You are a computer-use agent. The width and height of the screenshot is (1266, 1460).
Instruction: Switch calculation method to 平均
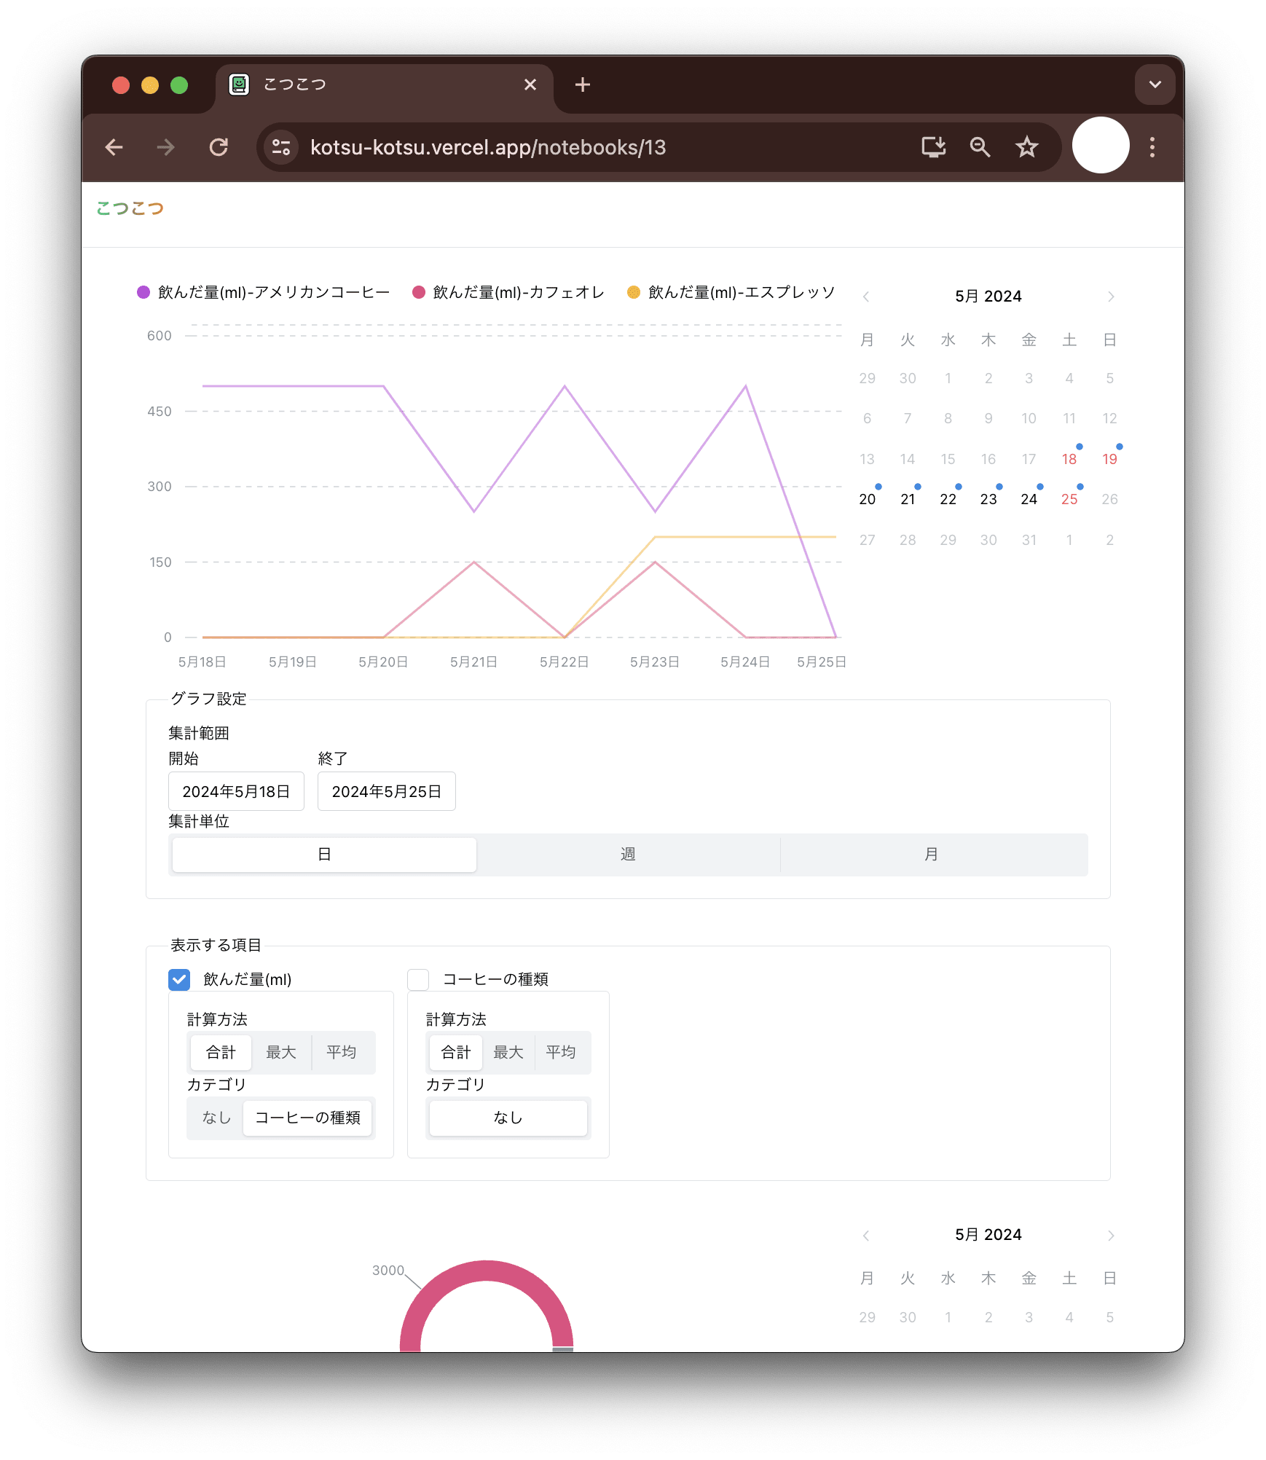click(x=342, y=1053)
